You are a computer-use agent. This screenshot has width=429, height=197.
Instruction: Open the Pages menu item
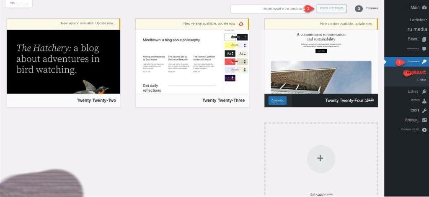[x=418, y=39]
